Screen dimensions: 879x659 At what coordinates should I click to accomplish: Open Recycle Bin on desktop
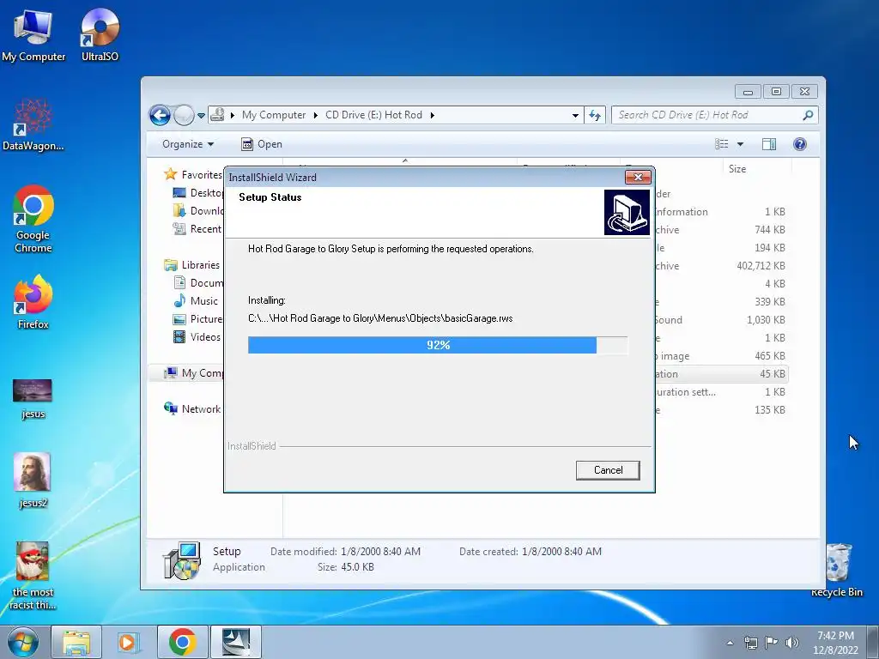point(838,571)
